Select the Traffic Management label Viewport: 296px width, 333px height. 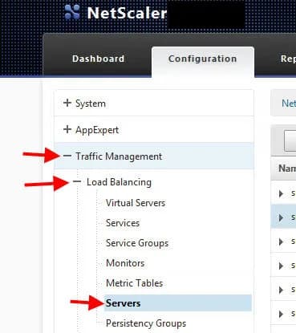pyautogui.click(x=119, y=156)
